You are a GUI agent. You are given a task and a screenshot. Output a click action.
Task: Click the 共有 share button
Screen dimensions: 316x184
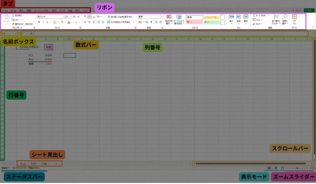tap(309, 10)
